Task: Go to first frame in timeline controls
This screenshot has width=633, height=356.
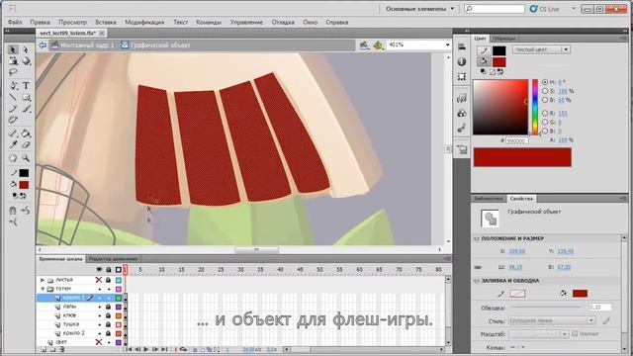Action: pyautogui.click(x=130, y=349)
